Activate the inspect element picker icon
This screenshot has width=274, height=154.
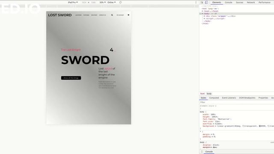click(202, 3)
